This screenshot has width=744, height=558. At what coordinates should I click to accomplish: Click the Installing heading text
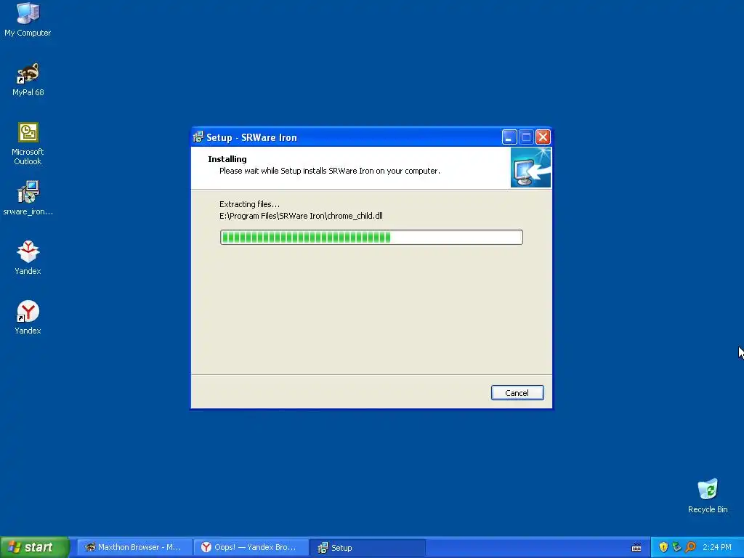(227, 159)
